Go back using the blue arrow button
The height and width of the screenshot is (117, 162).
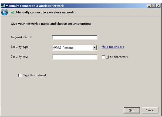coord(4,12)
